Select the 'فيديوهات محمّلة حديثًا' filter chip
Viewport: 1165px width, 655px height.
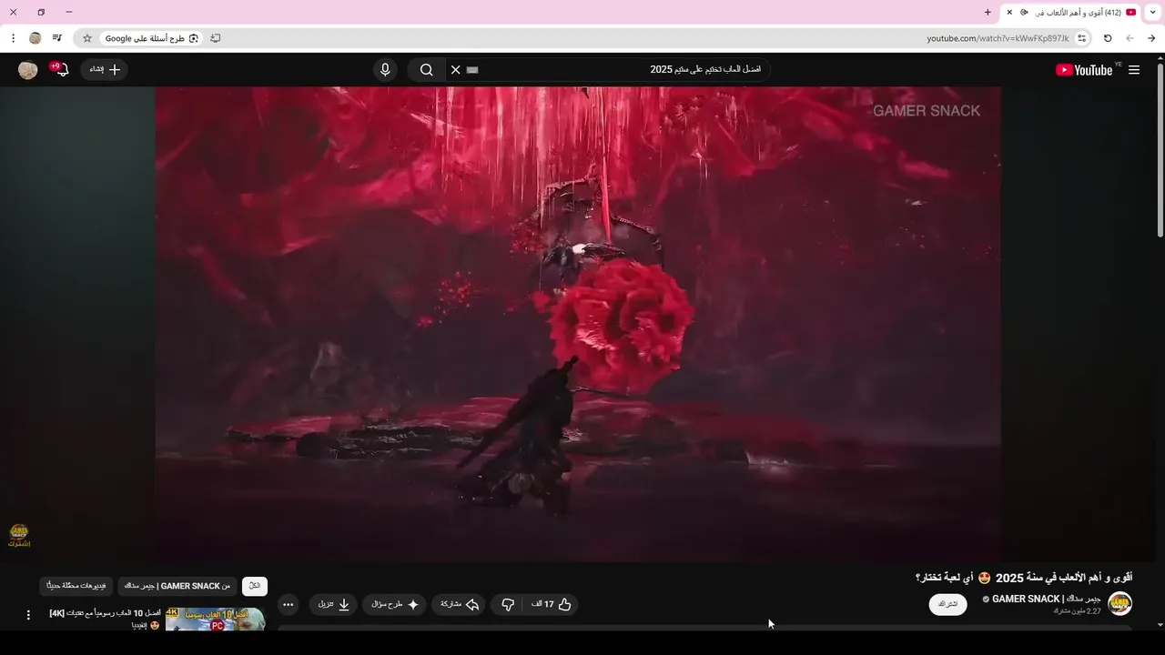pyautogui.click(x=76, y=586)
